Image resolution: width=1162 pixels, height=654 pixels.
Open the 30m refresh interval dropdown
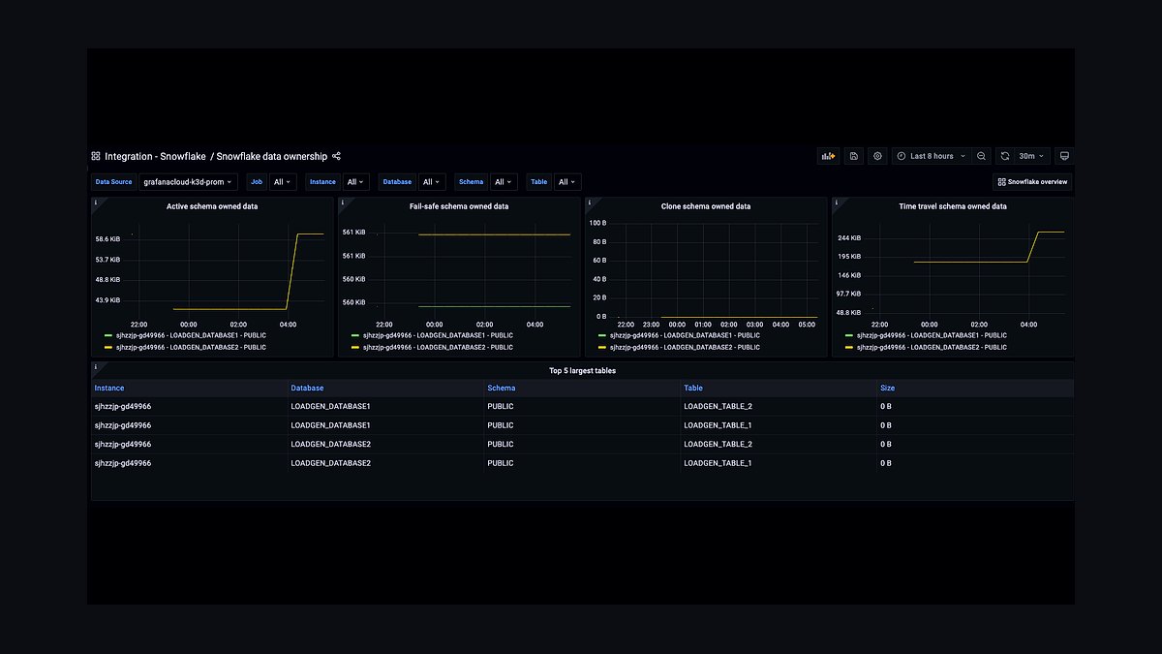[1031, 156]
